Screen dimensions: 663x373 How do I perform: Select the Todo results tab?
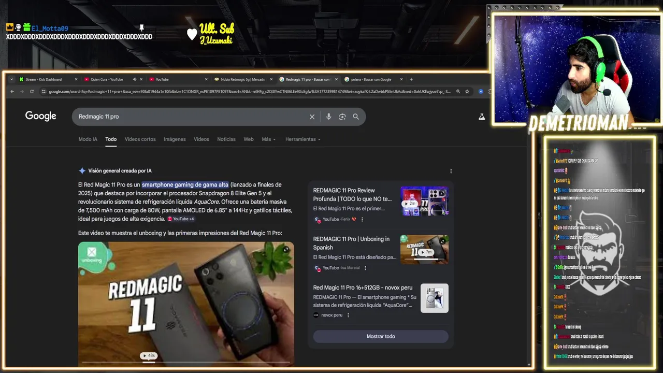(111, 139)
